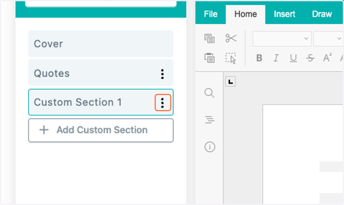Open the Headings navigation icon
The height and width of the screenshot is (205, 344).
(x=210, y=120)
